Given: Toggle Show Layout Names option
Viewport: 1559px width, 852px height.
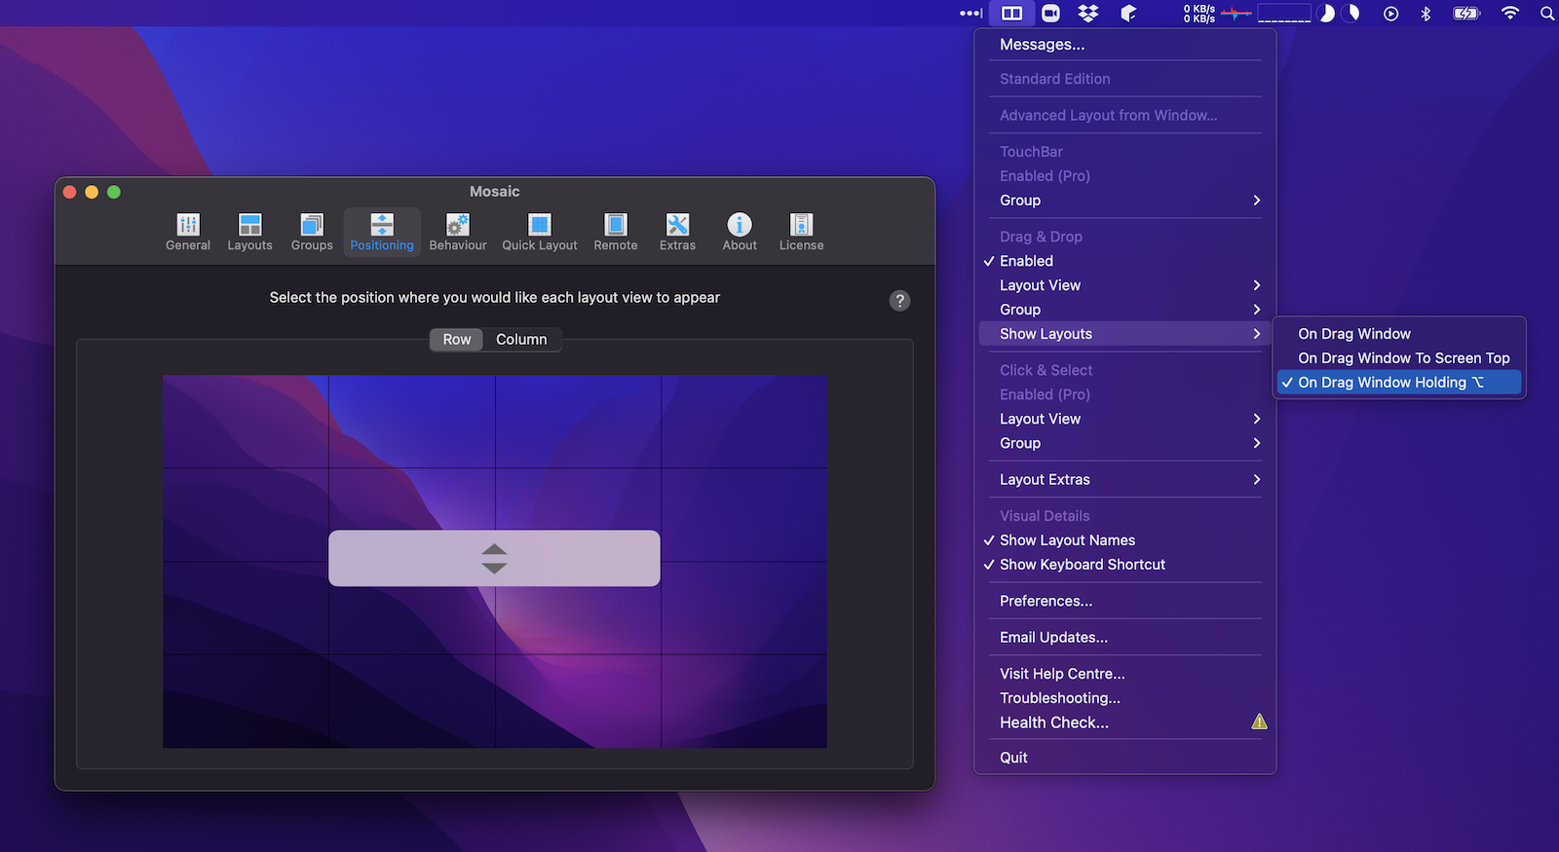Looking at the screenshot, I should [1067, 540].
